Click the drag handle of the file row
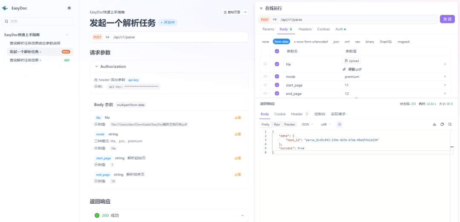 pyautogui.click(x=265, y=64)
